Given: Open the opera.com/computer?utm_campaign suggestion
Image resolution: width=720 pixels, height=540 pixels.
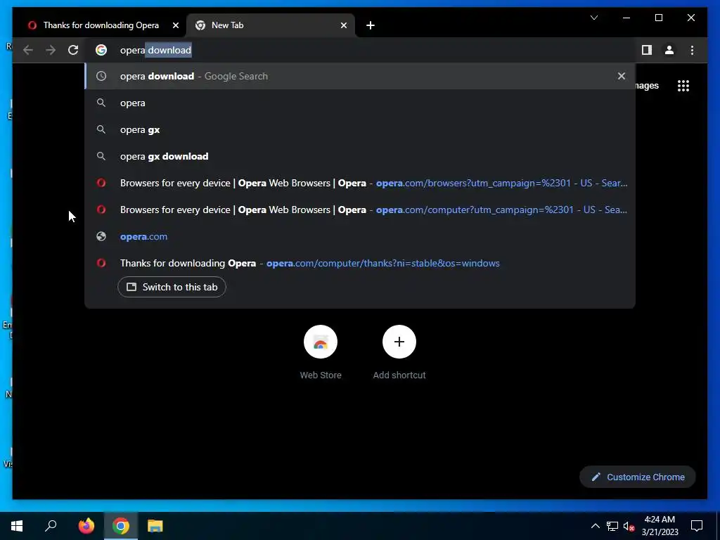Looking at the screenshot, I should pyautogui.click(x=360, y=210).
